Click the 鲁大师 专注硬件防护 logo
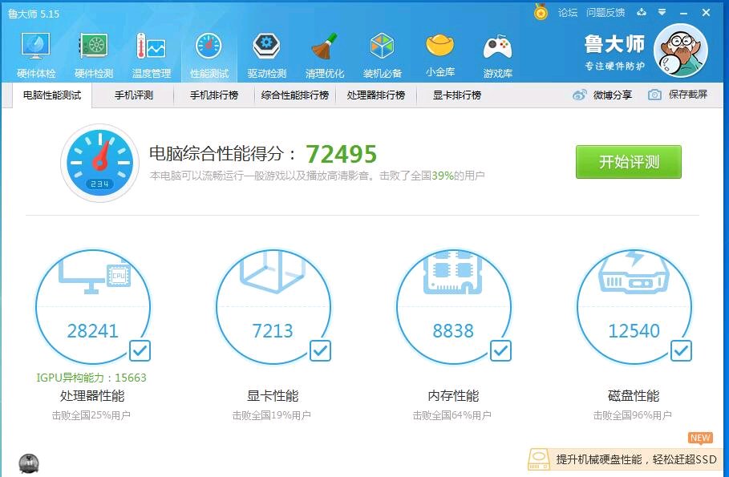Screen dimensions: 729x477 point(614,52)
